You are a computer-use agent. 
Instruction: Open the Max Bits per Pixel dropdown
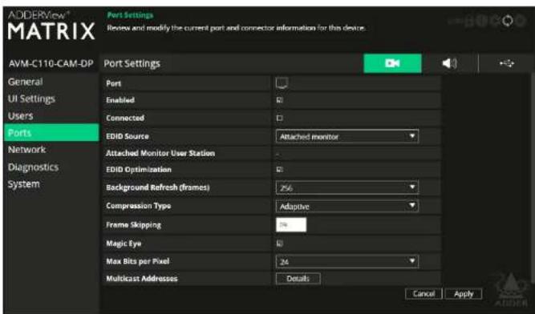[x=347, y=261]
